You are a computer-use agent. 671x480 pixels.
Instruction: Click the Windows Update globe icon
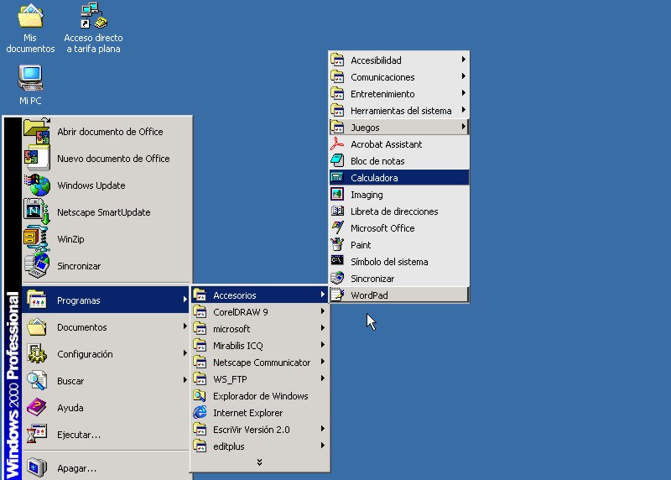coord(37,185)
